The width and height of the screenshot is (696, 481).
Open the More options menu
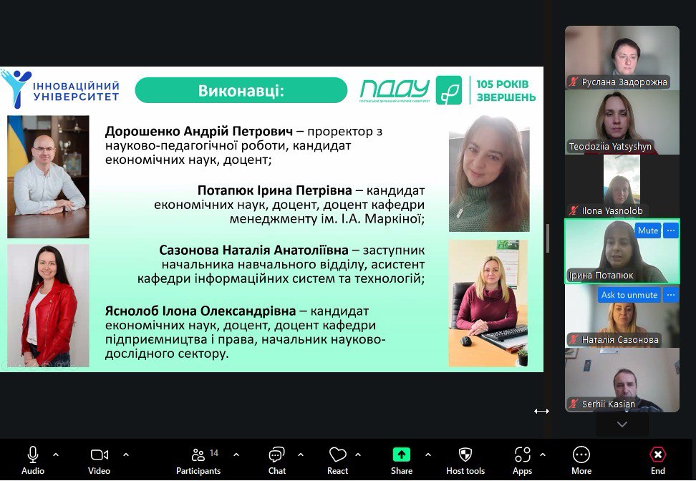[581, 459]
